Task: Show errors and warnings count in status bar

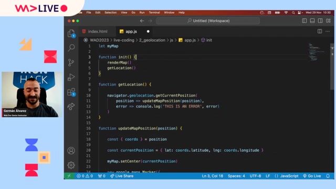Action: click(85, 176)
